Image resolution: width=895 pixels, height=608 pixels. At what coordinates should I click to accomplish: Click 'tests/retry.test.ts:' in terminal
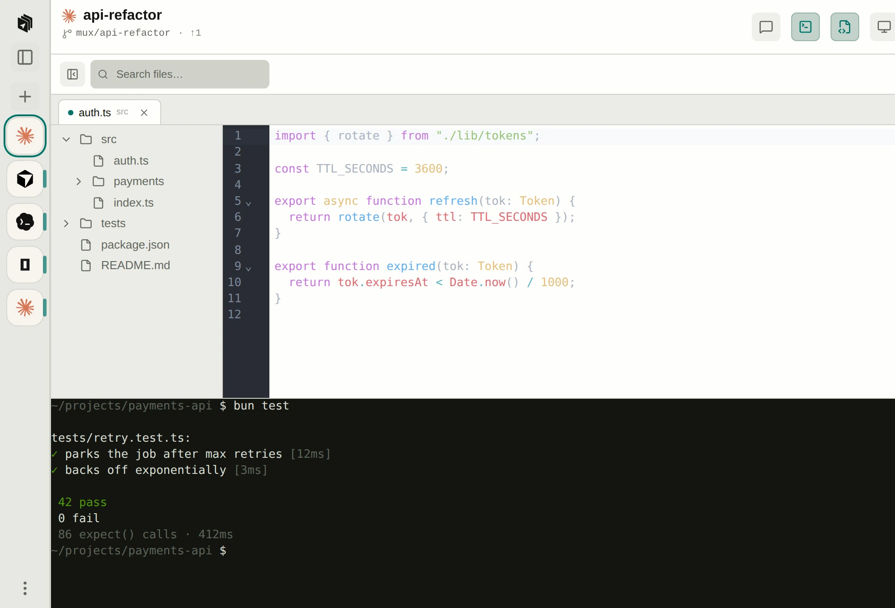121,438
